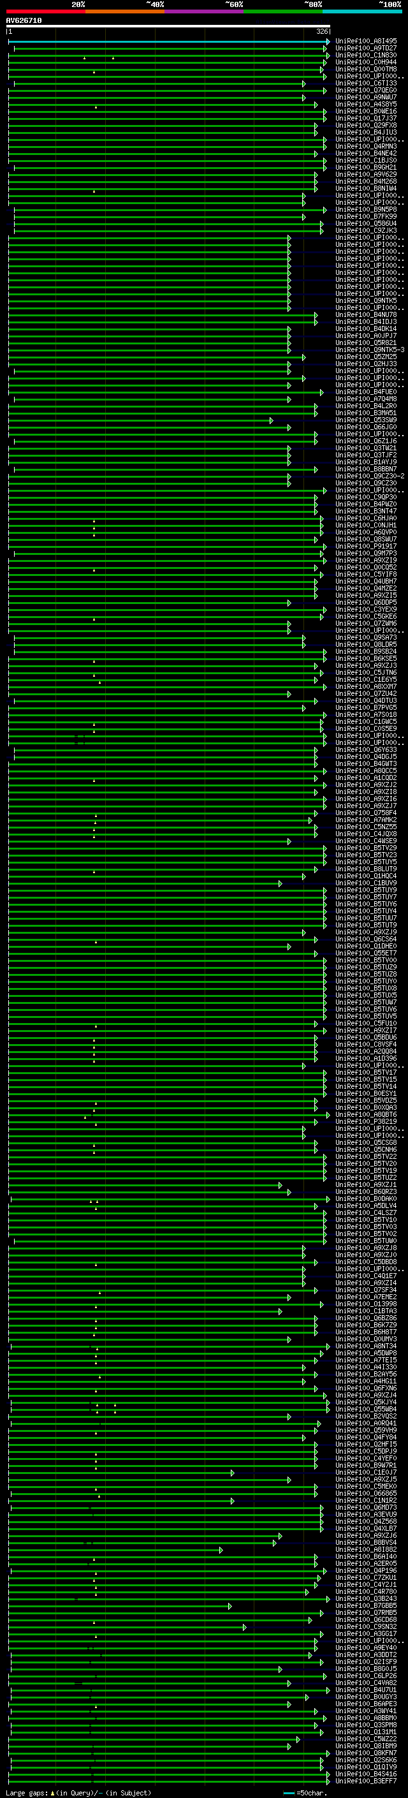Select hit label UniRef100_Q4RMN3
The image size is (408, 1798).
pyautogui.click(x=366, y=147)
